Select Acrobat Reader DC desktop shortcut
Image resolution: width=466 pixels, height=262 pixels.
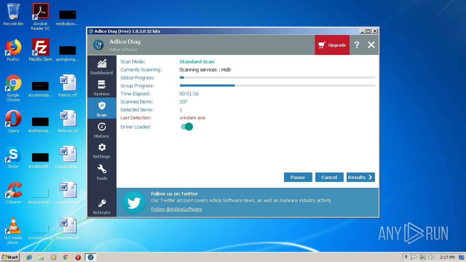pyautogui.click(x=40, y=17)
